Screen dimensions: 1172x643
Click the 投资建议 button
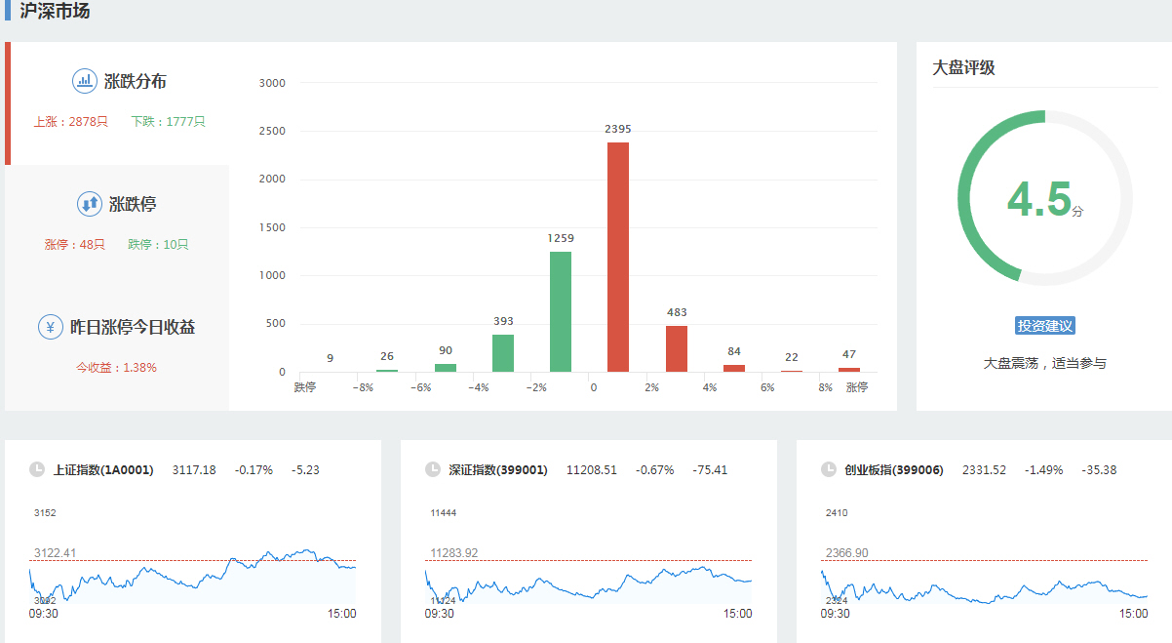[1044, 326]
